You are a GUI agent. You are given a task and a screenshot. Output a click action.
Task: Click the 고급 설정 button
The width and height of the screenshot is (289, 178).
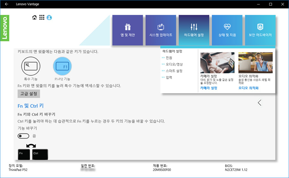[x=29, y=94]
